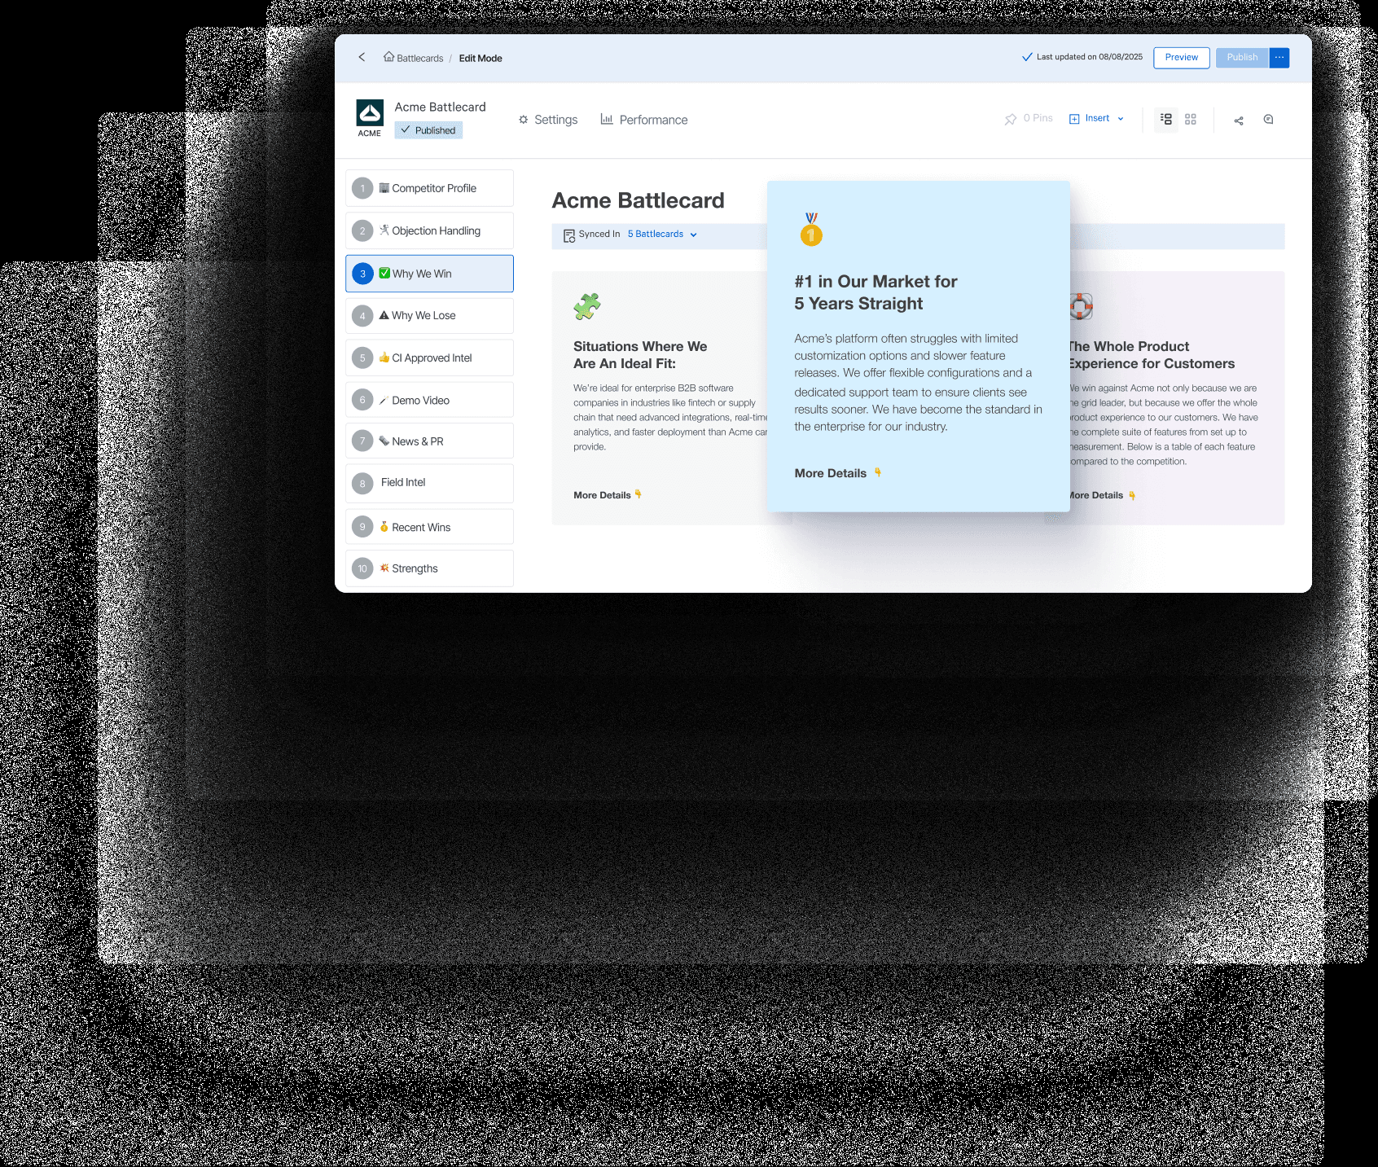Click the lifebuoy icon on right card
The image size is (1378, 1167).
pyautogui.click(x=1081, y=306)
